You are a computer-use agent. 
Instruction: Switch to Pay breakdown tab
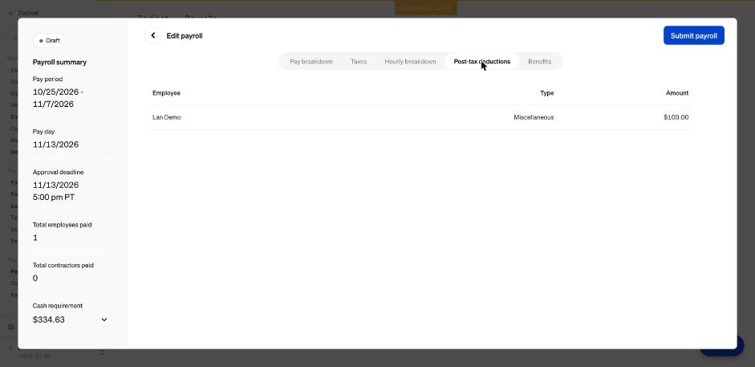pos(311,61)
